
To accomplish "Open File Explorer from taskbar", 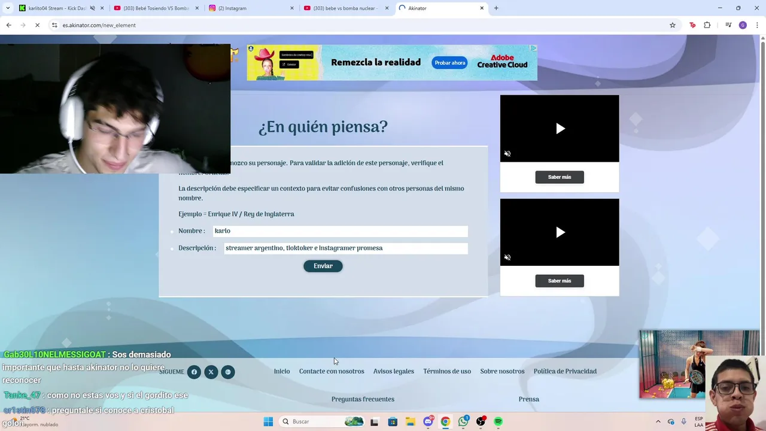I will (x=411, y=421).
